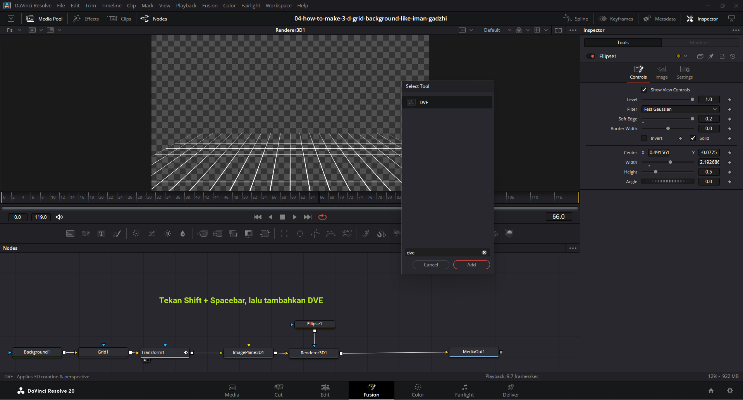Open the Fusion menu in menu bar
The image size is (743, 400).
tap(210, 5)
